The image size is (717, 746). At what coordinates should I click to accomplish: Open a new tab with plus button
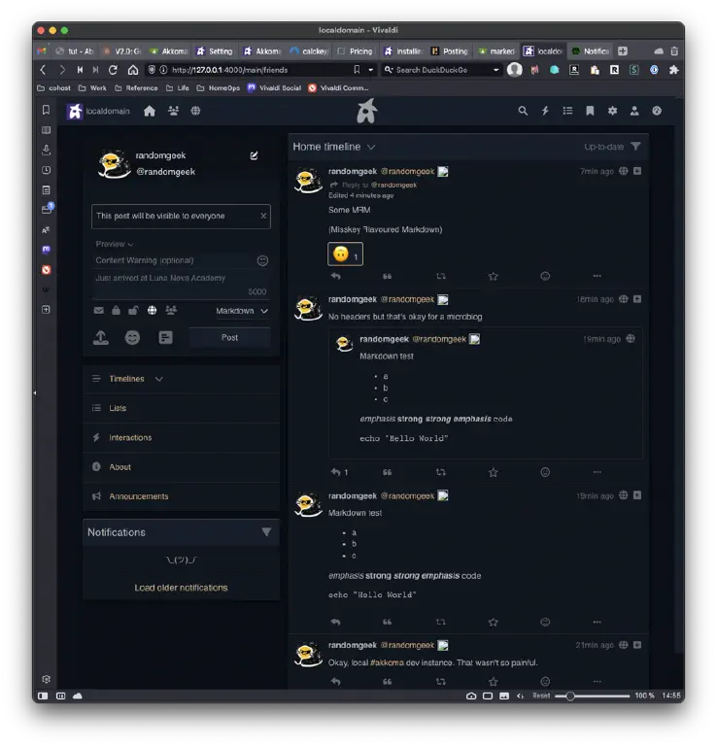(x=623, y=51)
